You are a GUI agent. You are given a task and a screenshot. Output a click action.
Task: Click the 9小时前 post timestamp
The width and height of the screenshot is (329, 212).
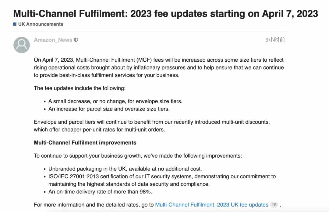click(x=275, y=40)
